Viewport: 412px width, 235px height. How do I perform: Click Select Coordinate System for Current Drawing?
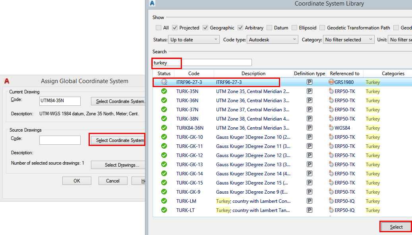click(118, 101)
